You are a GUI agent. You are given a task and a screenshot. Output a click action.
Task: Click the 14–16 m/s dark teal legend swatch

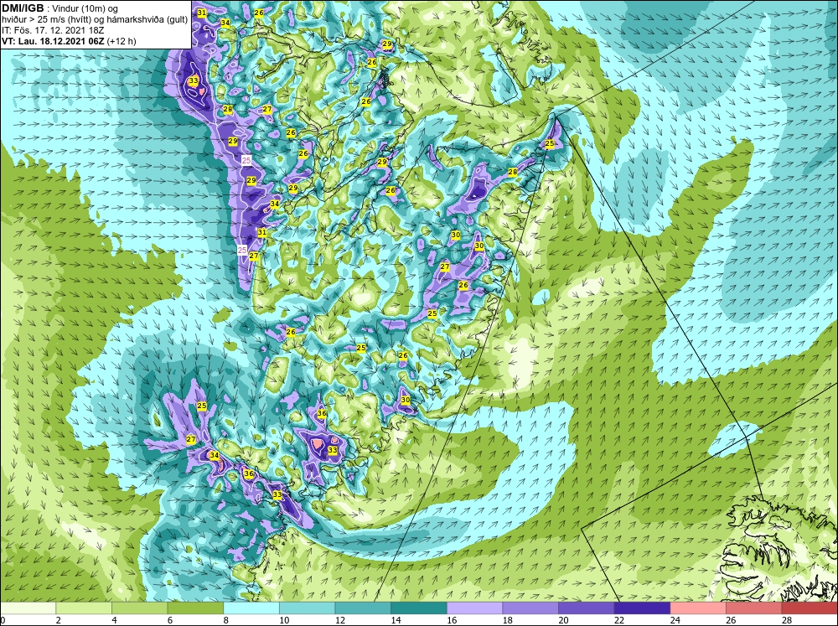click(419, 608)
